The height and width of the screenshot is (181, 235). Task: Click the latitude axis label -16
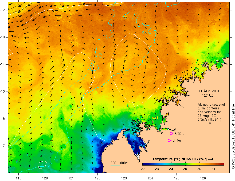3,119
